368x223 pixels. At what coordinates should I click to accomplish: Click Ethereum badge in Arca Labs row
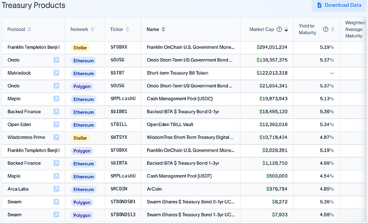[83, 189]
